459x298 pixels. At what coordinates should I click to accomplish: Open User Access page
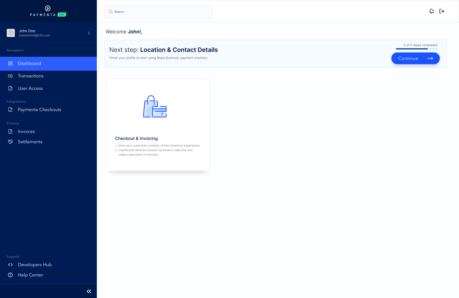30,88
